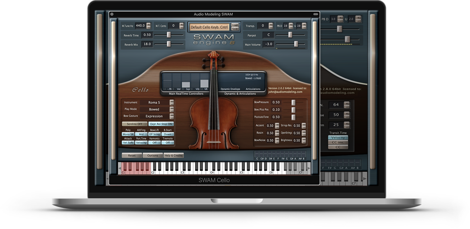Click the pill button in SWAM title bar

(315, 14)
